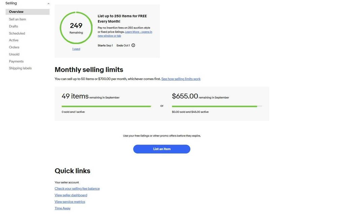
Task: Open Orders from the sidebar
Action: (x=14, y=47)
